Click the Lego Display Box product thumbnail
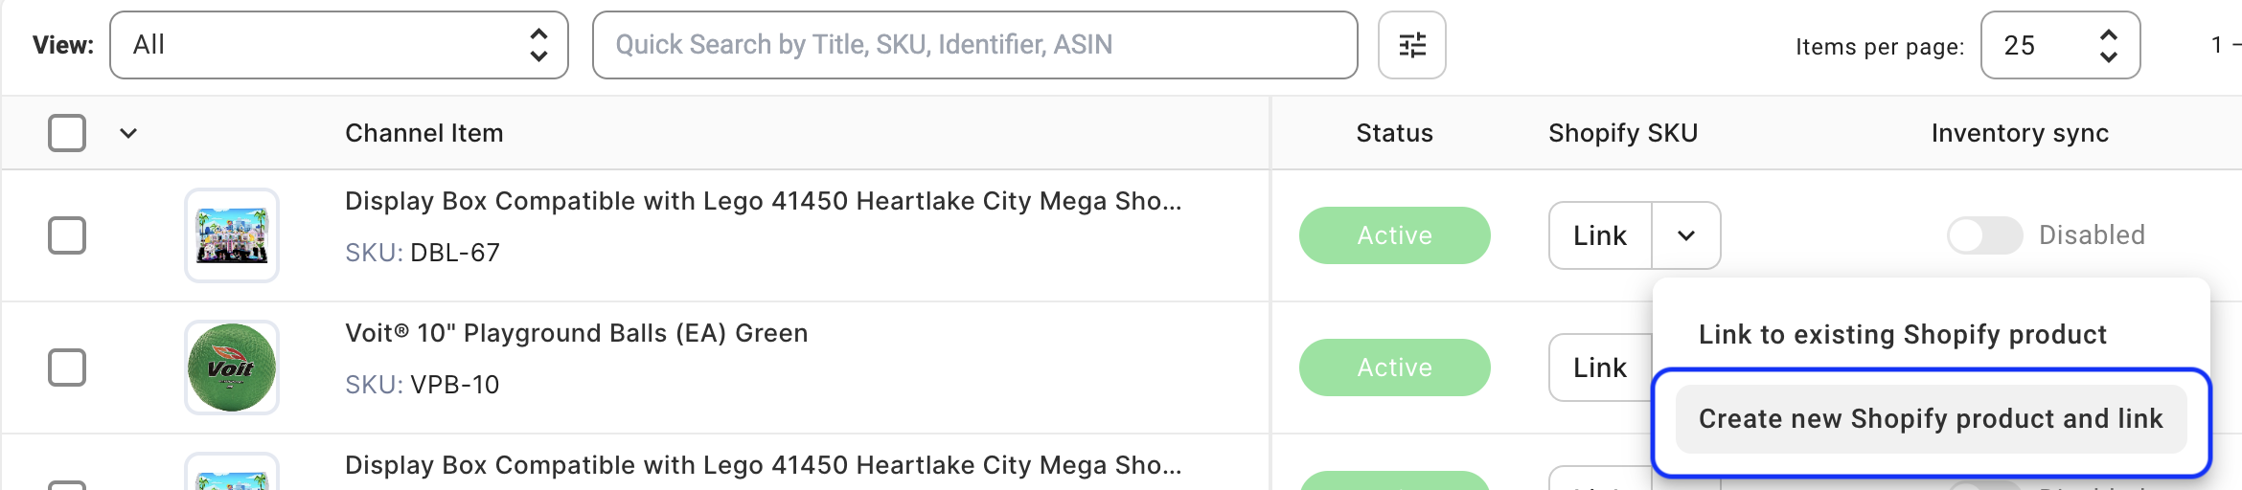 click(232, 235)
